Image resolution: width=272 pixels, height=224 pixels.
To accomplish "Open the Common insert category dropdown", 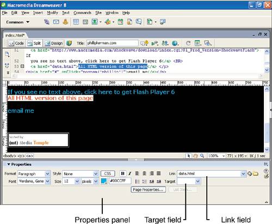I will pos(18,22).
